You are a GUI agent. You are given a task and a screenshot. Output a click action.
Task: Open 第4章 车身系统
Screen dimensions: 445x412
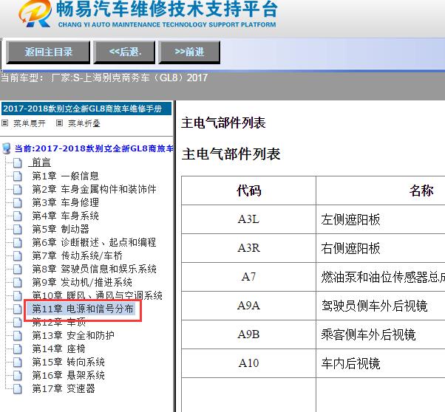pos(65,216)
